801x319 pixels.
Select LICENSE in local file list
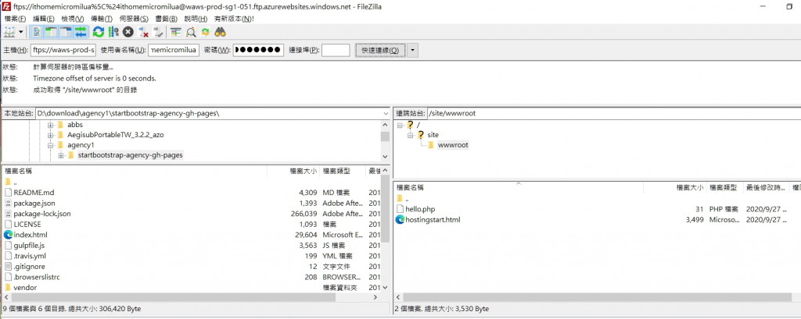[27, 224]
